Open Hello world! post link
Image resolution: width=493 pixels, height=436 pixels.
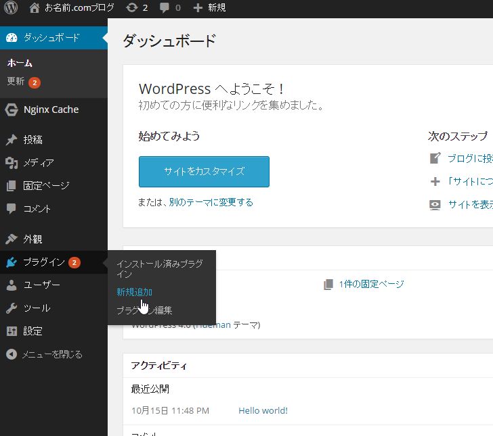point(263,410)
